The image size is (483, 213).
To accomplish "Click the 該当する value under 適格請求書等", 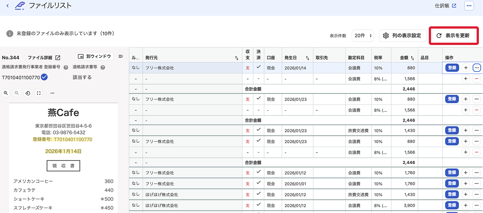I will click(x=82, y=77).
